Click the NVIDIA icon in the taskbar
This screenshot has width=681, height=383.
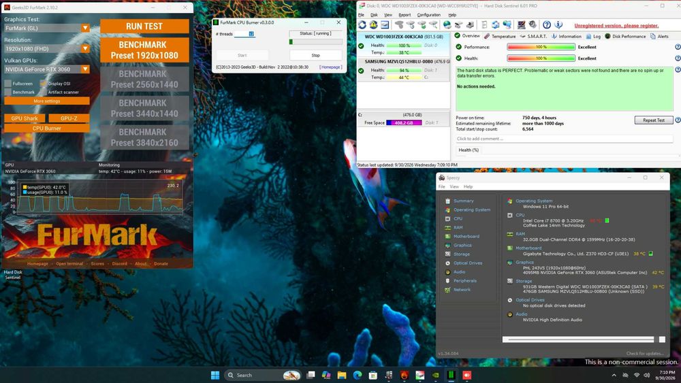(x=436, y=376)
